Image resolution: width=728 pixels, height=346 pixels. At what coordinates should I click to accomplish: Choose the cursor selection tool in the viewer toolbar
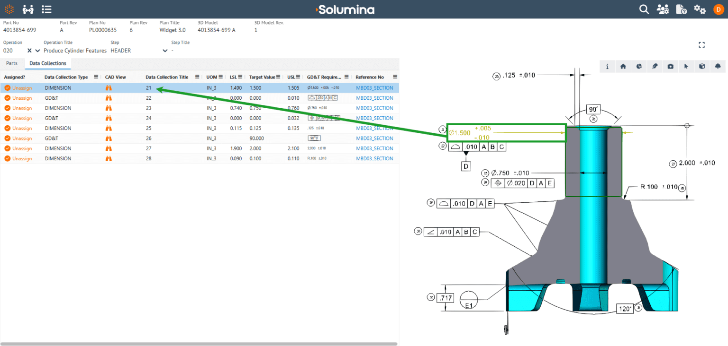click(686, 67)
